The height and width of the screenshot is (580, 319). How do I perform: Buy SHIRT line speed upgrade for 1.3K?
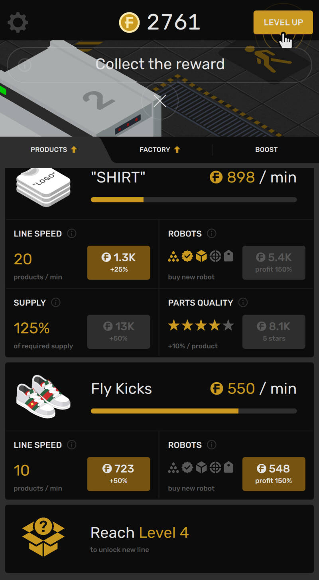point(118,262)
